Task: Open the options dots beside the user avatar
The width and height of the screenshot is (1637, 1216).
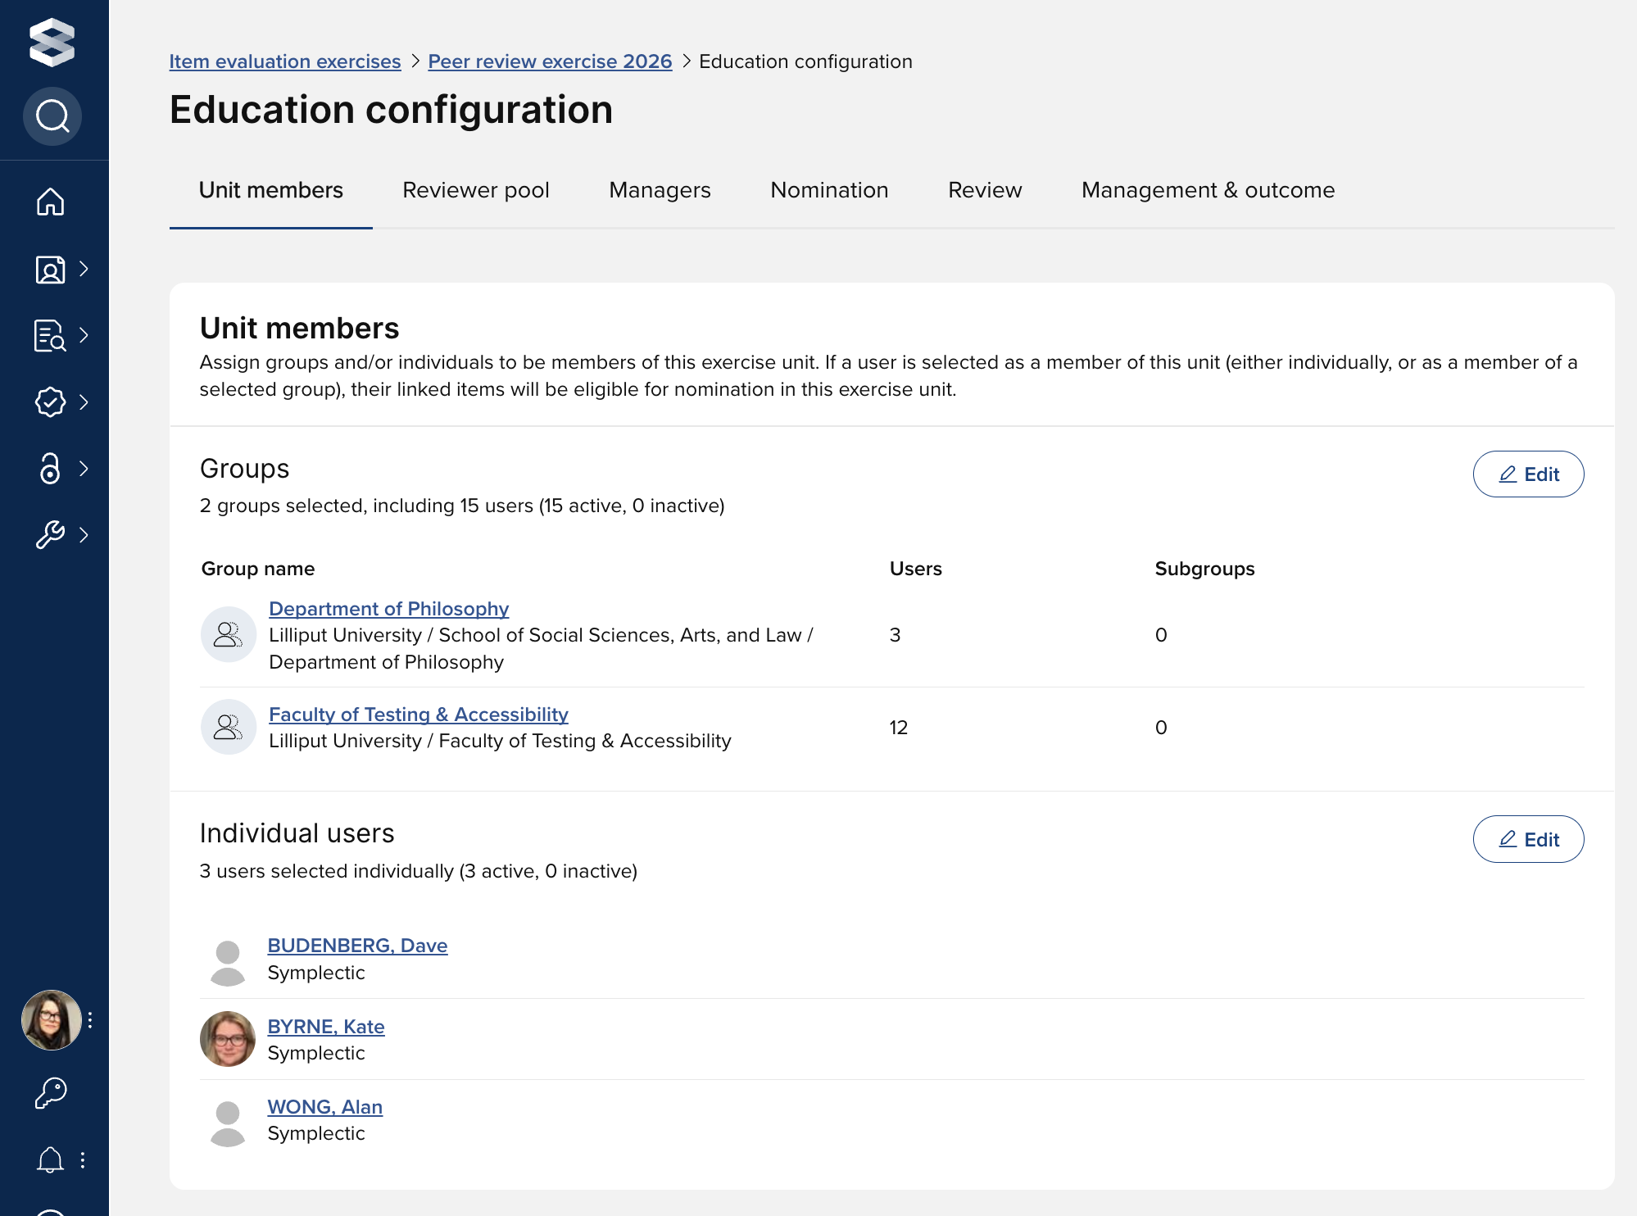Action: pos(90,1020)
